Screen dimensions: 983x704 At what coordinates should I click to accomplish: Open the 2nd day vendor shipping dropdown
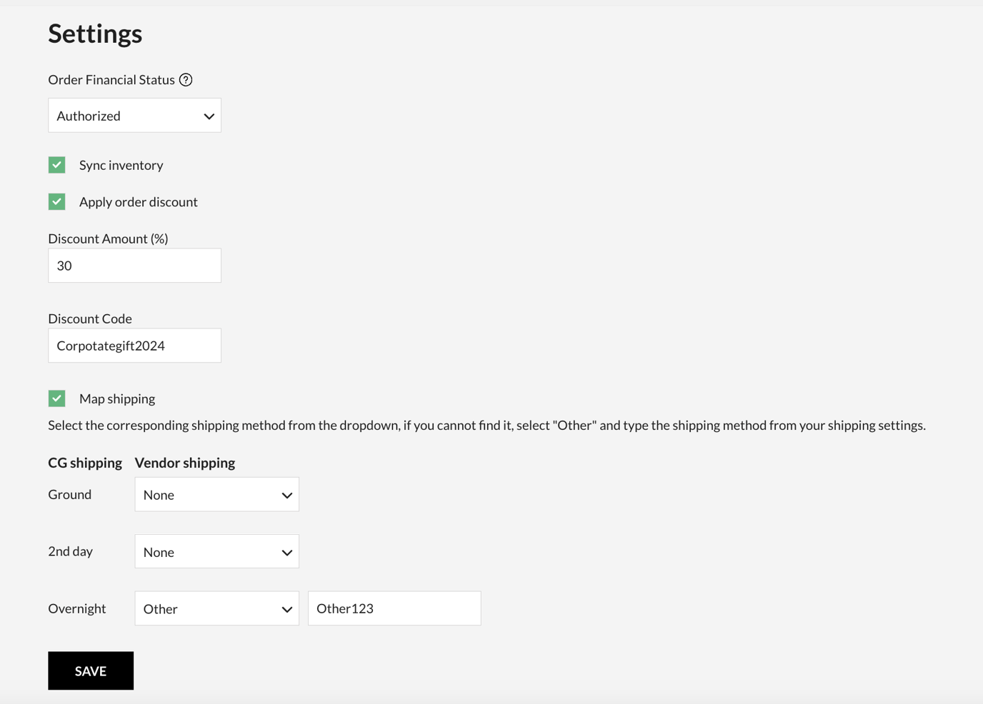click(x=216, y=551)
